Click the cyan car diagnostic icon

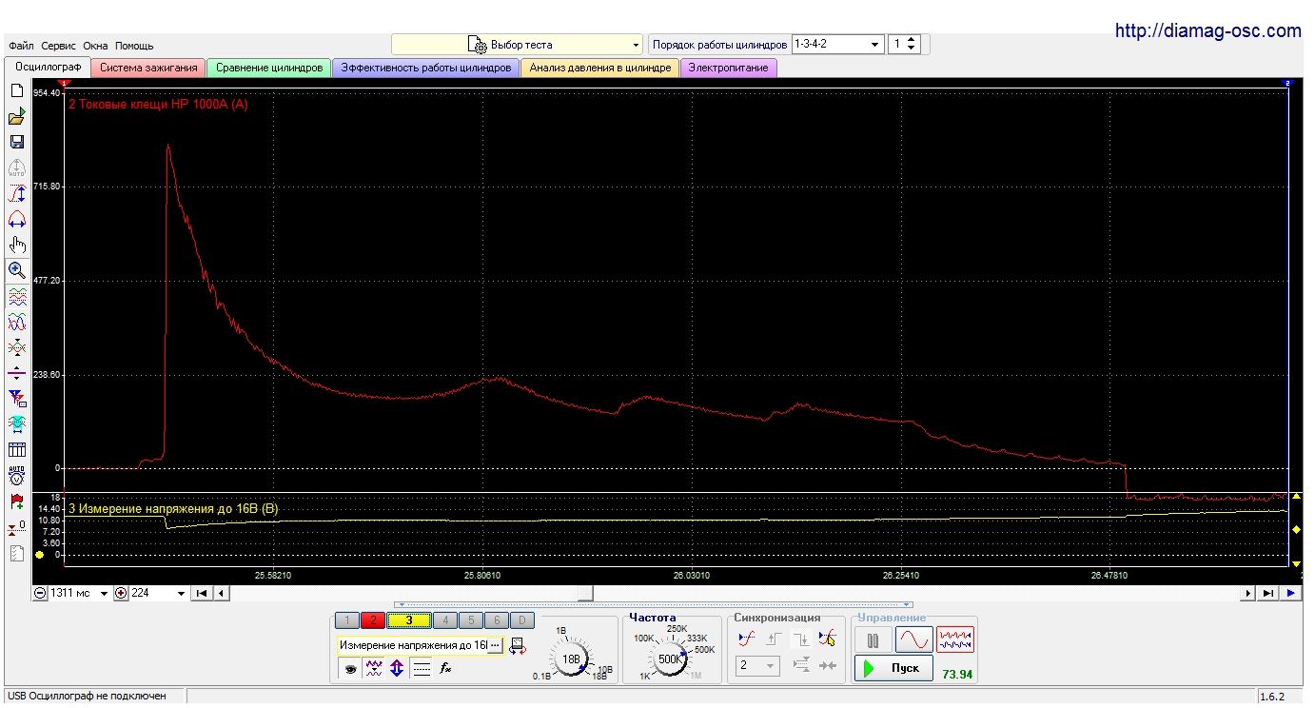click(x=16, y=423)
